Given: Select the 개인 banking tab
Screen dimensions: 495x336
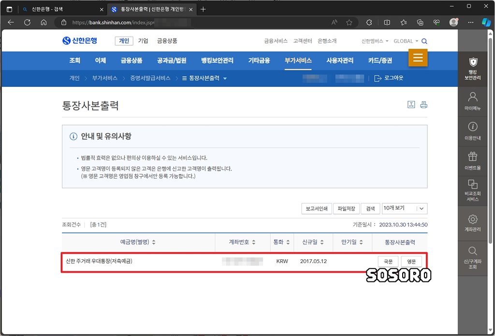Looking at the screenshot, I should 124,41.
